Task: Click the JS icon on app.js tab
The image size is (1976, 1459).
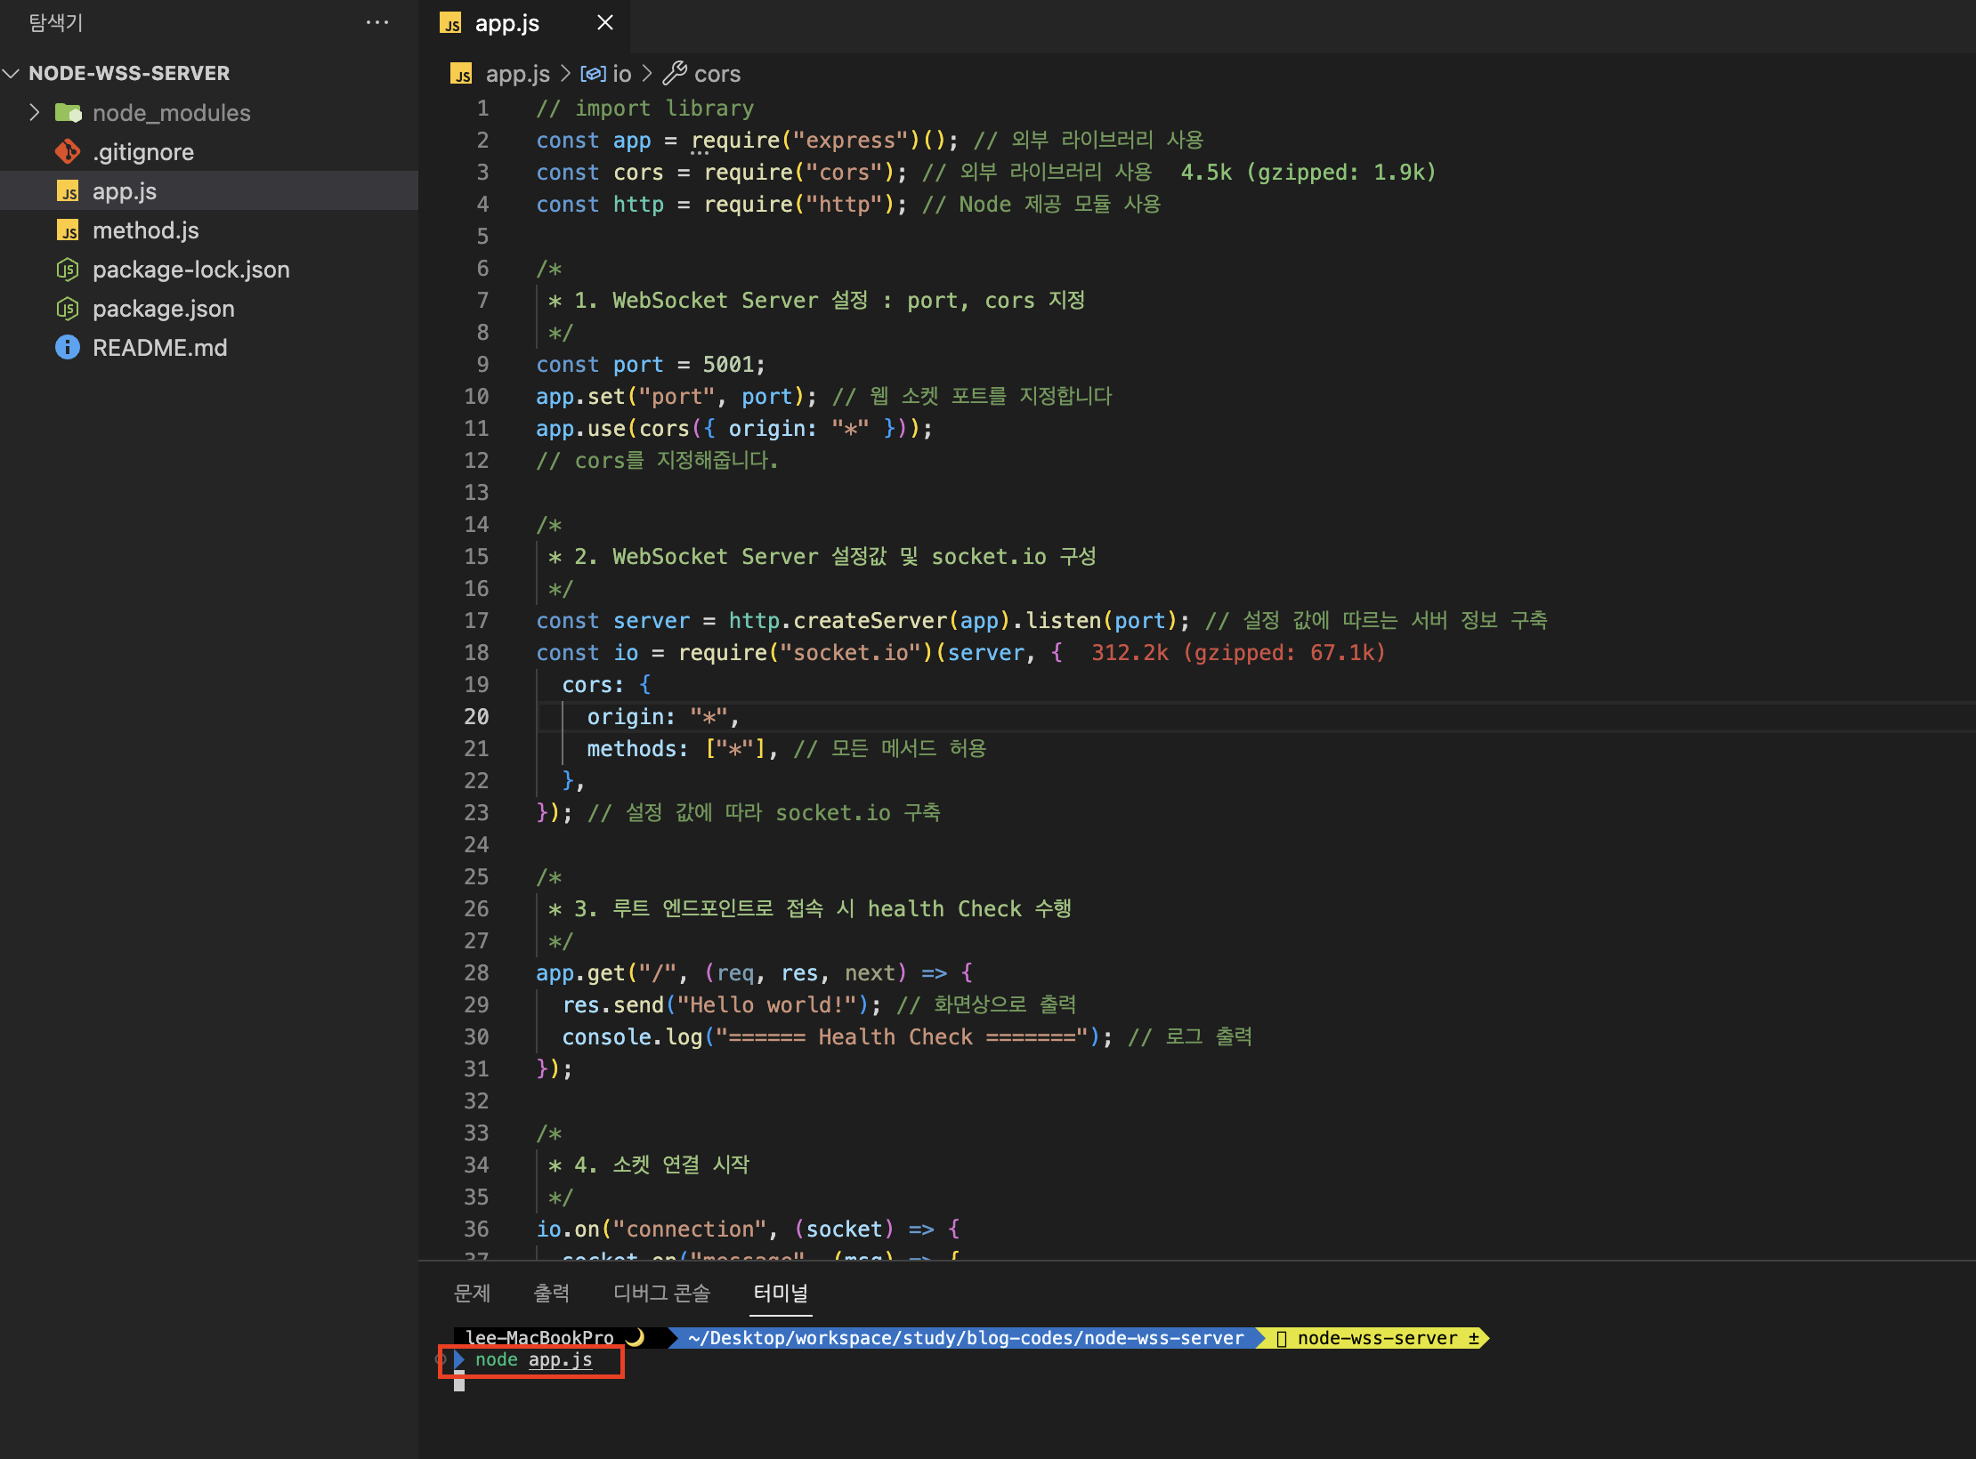Action: click(451, 24)
